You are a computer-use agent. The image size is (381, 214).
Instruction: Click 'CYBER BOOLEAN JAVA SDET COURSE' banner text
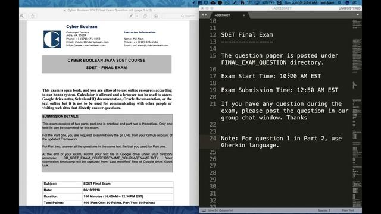coord(107,61)
